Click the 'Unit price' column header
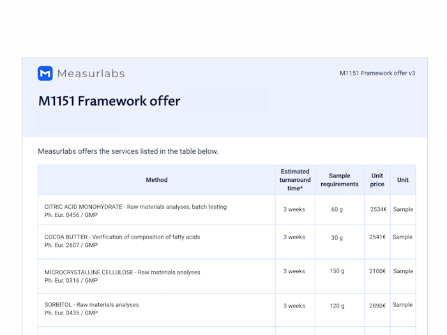447x335 pixels. tap(377, 180)
